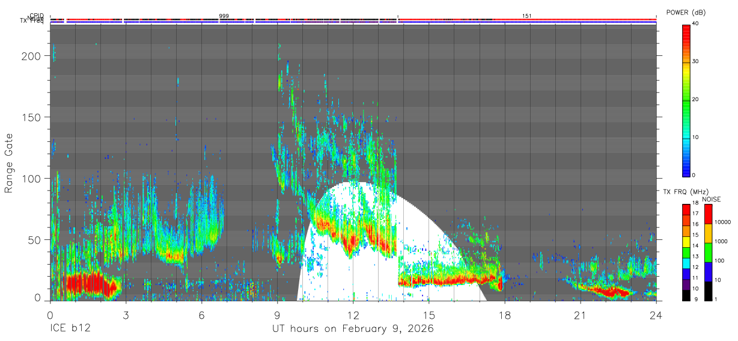Pick the black band of NOISE colorbar
Viewport: 738px width, 341px height.
pyautogui.click(x=707, y=291)
